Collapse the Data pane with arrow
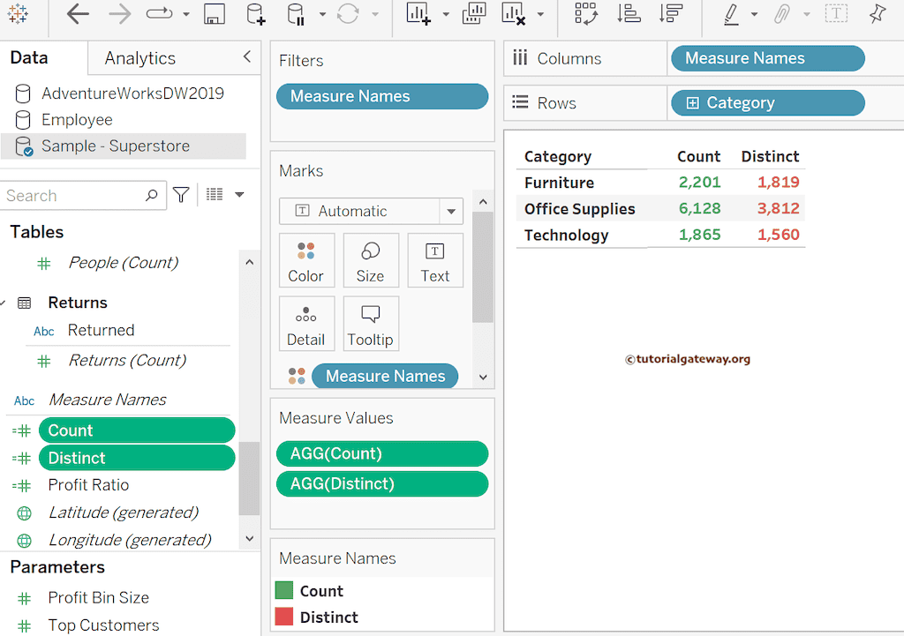Screen dimensions: 904x636 (247, 56)
